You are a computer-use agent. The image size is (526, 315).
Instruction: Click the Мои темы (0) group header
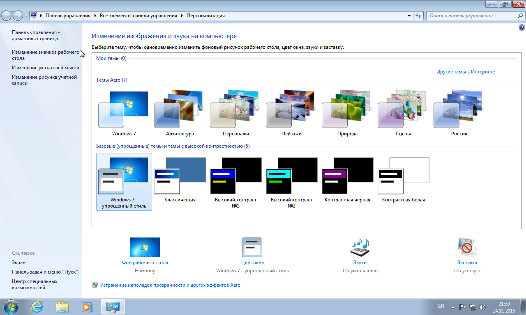coord(111,58)
